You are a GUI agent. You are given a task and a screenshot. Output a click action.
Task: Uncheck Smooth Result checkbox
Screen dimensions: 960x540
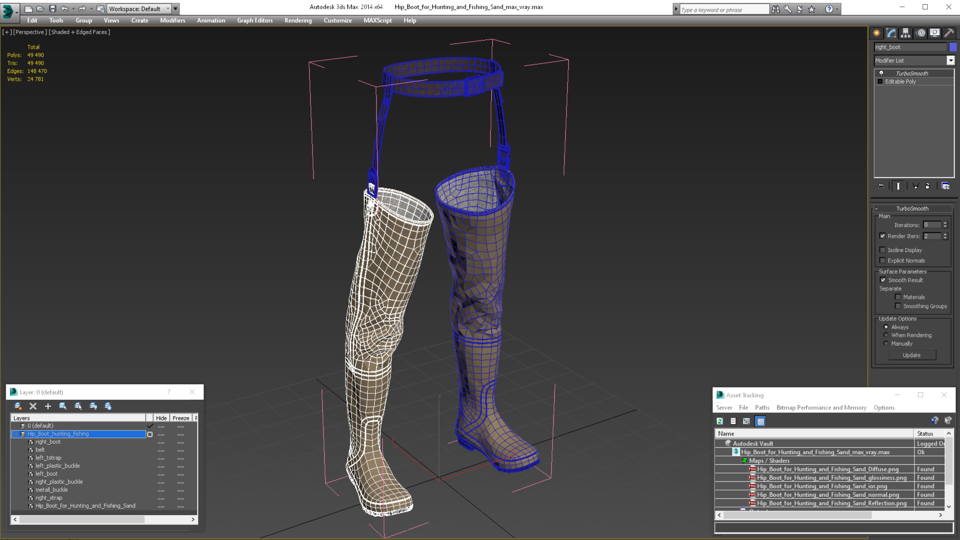883,280
